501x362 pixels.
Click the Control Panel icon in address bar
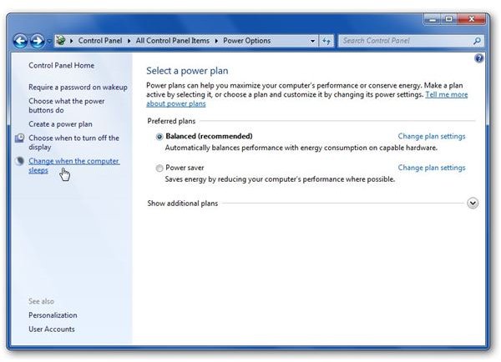[61, 41]
